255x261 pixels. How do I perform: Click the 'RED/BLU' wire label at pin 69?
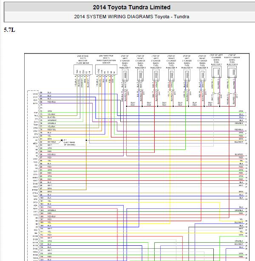52,102
